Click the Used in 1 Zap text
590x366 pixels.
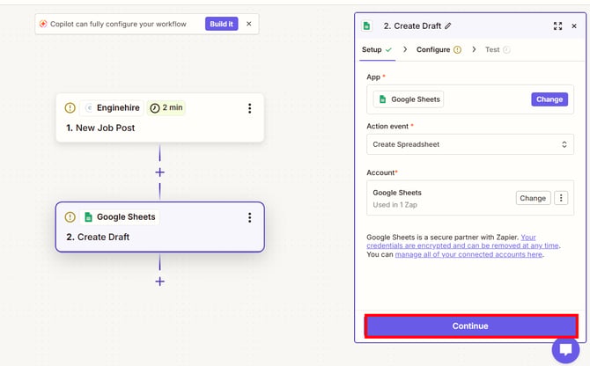click(395, 205)
